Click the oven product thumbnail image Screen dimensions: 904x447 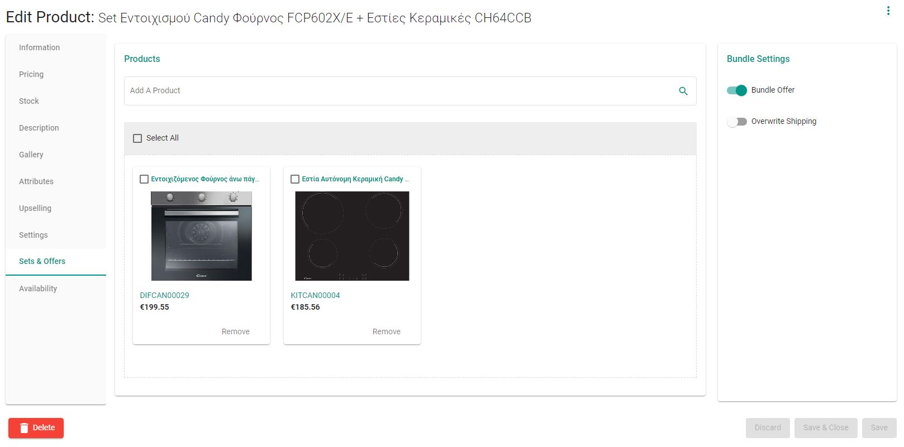(x=202, y=236)
